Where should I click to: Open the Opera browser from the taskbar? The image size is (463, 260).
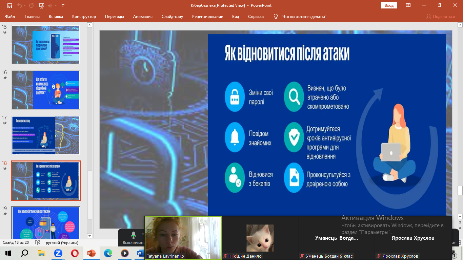click(x=75, y=253)
